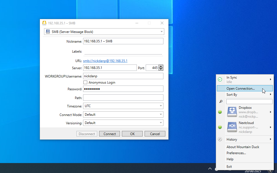277x173 pixels.
Task: Expand the Nextcloud bookmark submenu arrow
Action: coord(270,127)
